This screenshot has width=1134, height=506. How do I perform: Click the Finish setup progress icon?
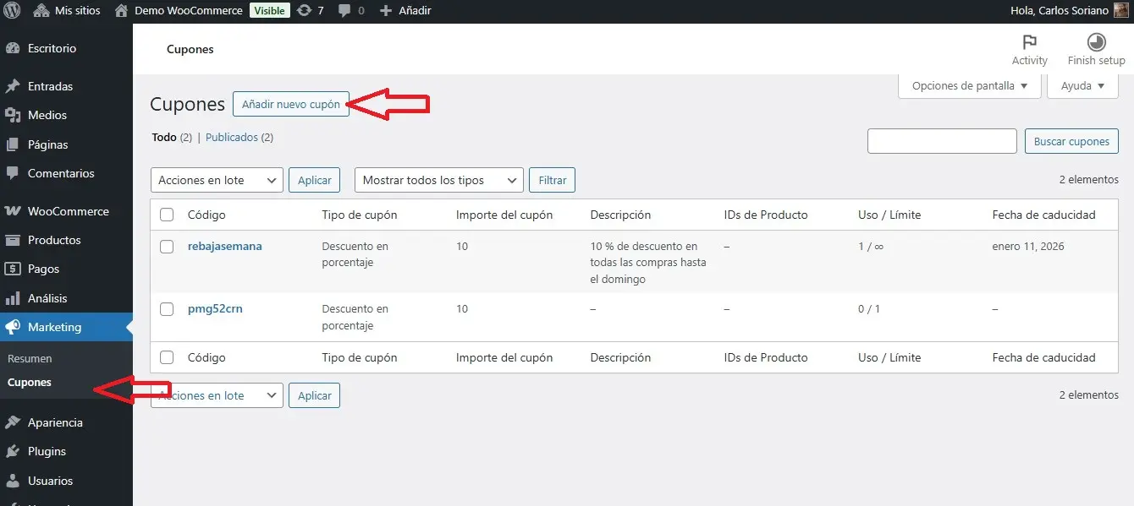[1096, 43]
